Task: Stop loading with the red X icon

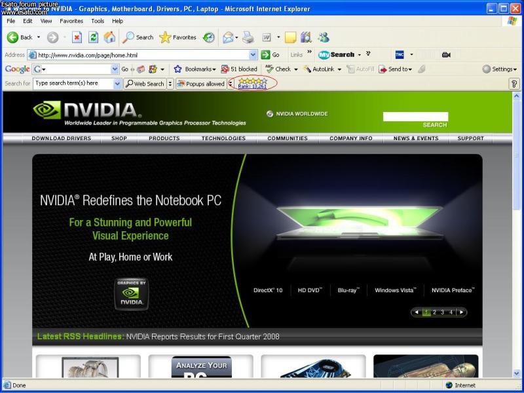Action: pyautogui.click(x=77, y=37)
